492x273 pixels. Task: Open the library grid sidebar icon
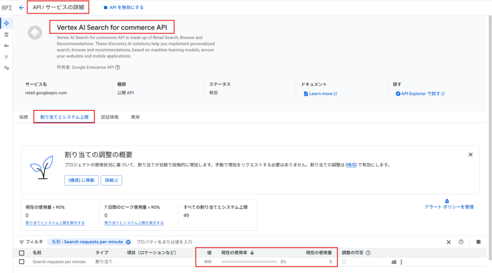click(x=6, y=35)
